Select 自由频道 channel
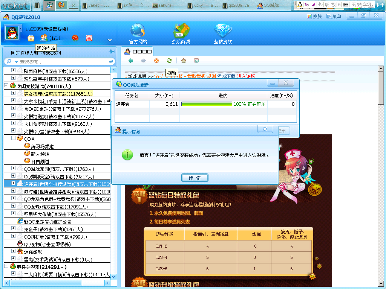386x289 pixels. (x=40, y=162)
